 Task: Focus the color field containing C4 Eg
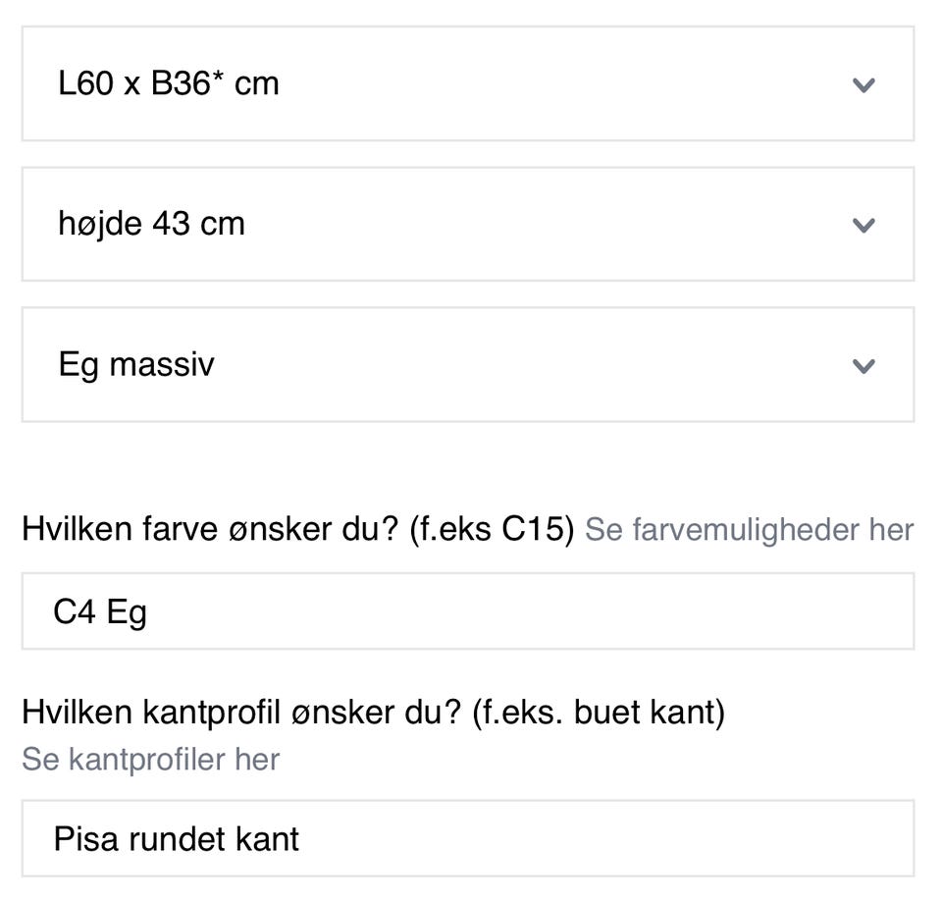tap(467, 611)
